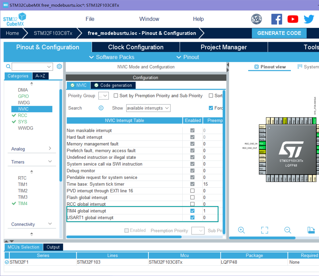Open the categories settings gear icon
This screenshot has height=276, width=319.
pos(59,66)
